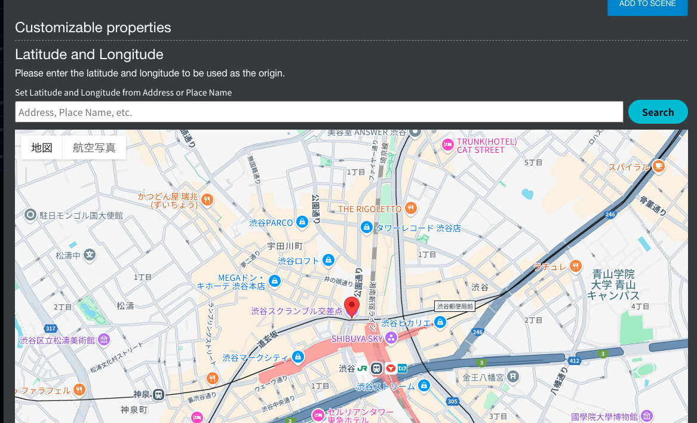This screenshot has height=423, width=697.
Task: Click the ラチュレ restaurant icon
Action: [x=576, y=266]
